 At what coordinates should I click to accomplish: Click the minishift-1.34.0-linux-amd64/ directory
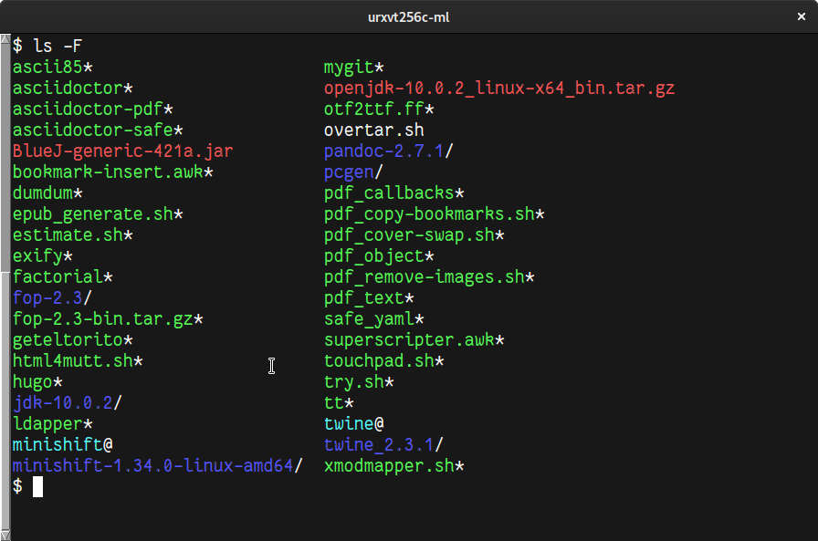[157, 466]
